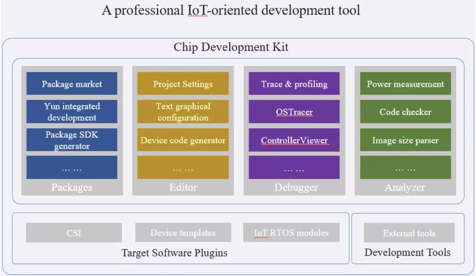
Task: Click the Analyzer column label
Action: point(405,187)
